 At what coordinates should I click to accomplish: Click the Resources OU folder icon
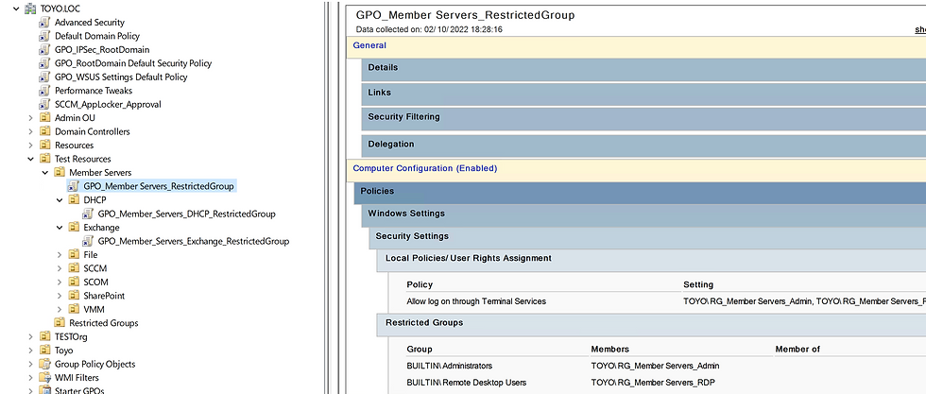(45, 145)
